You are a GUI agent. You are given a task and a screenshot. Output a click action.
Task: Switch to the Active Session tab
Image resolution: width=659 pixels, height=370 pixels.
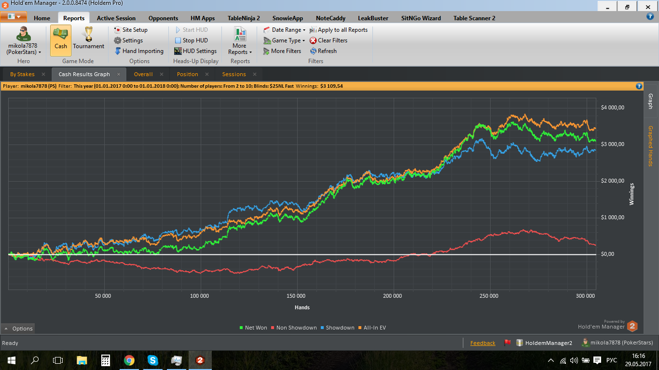click(x=116, y=18)
